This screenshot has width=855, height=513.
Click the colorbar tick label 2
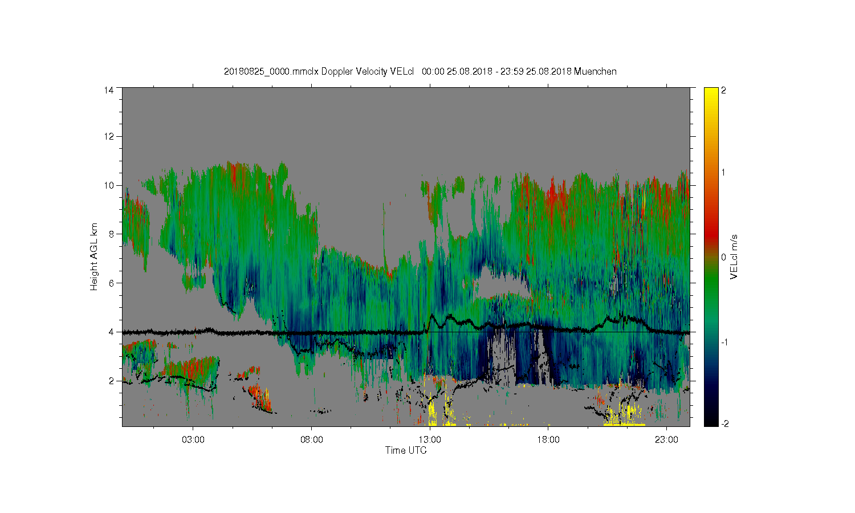724,91
